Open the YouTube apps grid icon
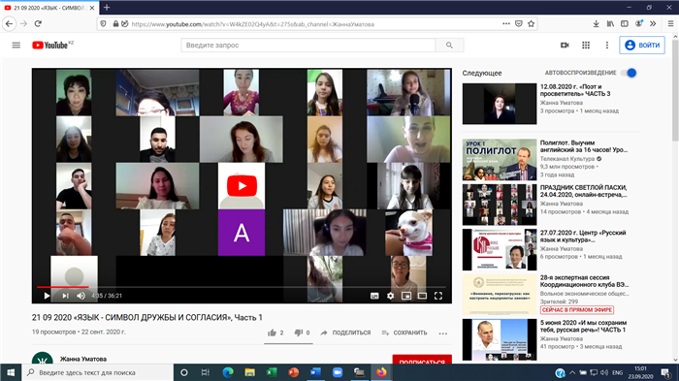This screenshot has height=381, width=679. [586, 45]
